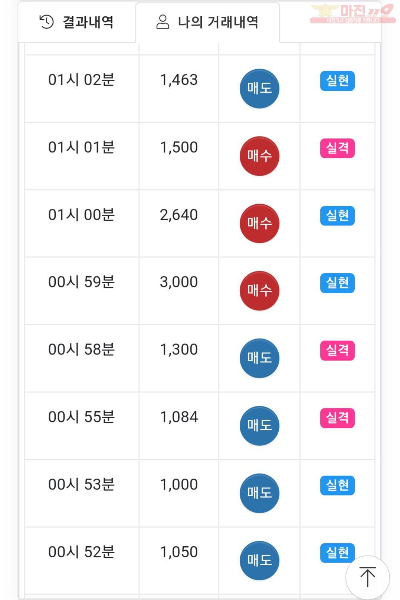Select the 2,640 amount cell
The image size is (400, 600).
pos(179,223)
